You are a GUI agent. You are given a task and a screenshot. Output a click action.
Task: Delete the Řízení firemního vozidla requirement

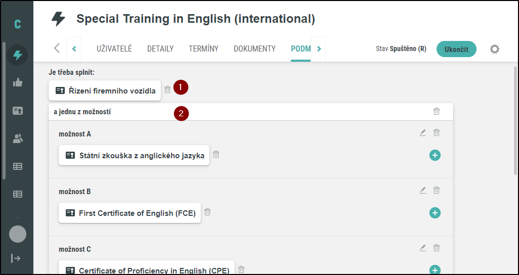click(x=167, y=89)
